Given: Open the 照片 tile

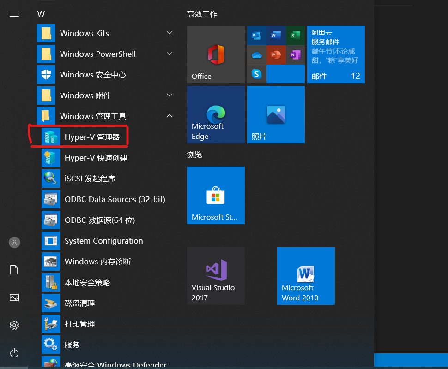Looking at the screenshot, I should click(x=276, y=115).
